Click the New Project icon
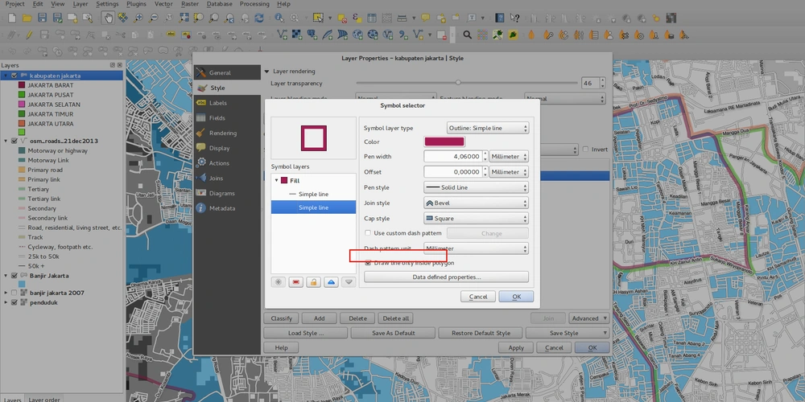 [12, 18]
